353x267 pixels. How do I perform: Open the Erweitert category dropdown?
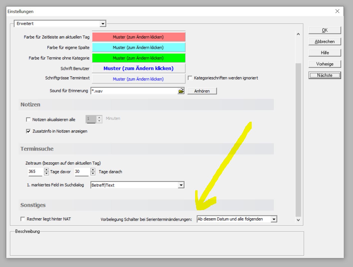coord(103,24)
